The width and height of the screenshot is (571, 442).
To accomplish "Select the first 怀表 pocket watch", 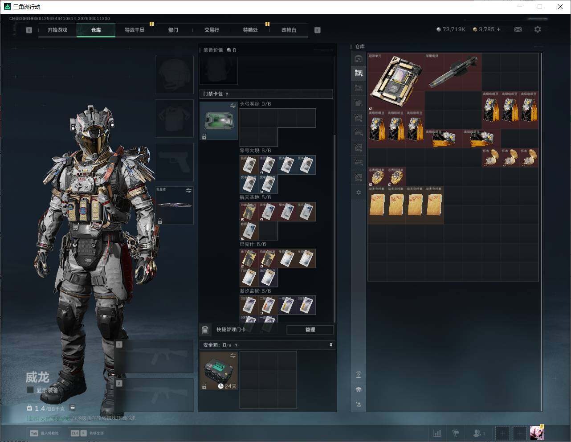I will pyautogui.click(x=491, y=158).
